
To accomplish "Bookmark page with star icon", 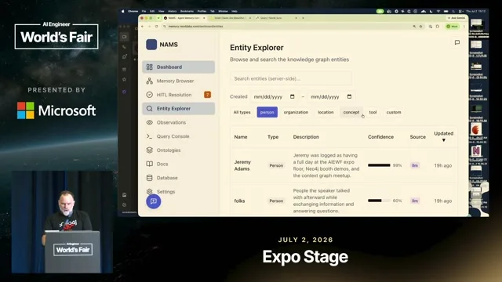I will (421, 26).
